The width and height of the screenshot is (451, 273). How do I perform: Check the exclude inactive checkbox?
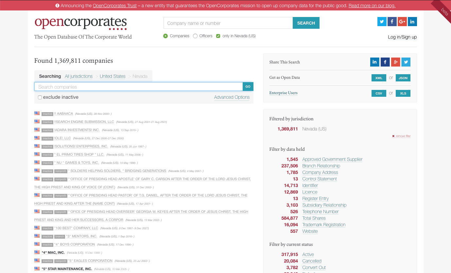tap(40, 97)
